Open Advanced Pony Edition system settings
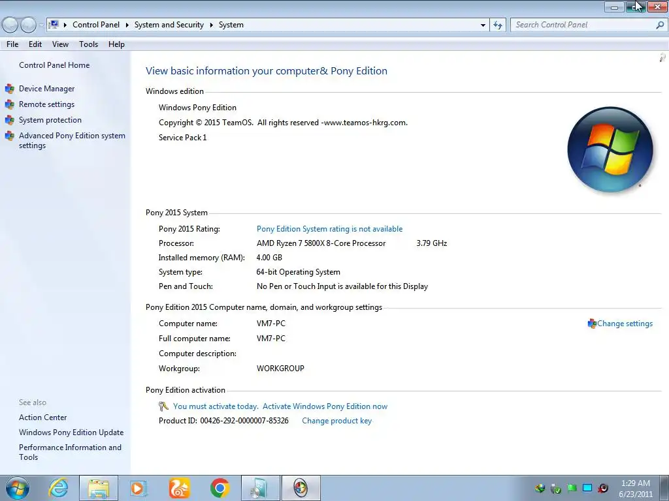The image size is (669, 501). coord(72,141)
